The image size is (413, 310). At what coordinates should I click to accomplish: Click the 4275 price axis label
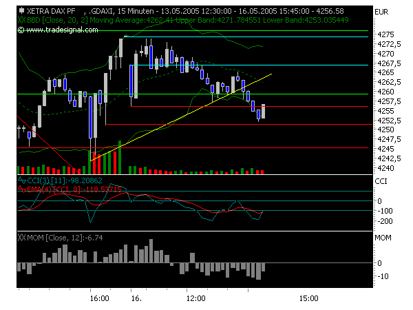(x=385, y=34)
